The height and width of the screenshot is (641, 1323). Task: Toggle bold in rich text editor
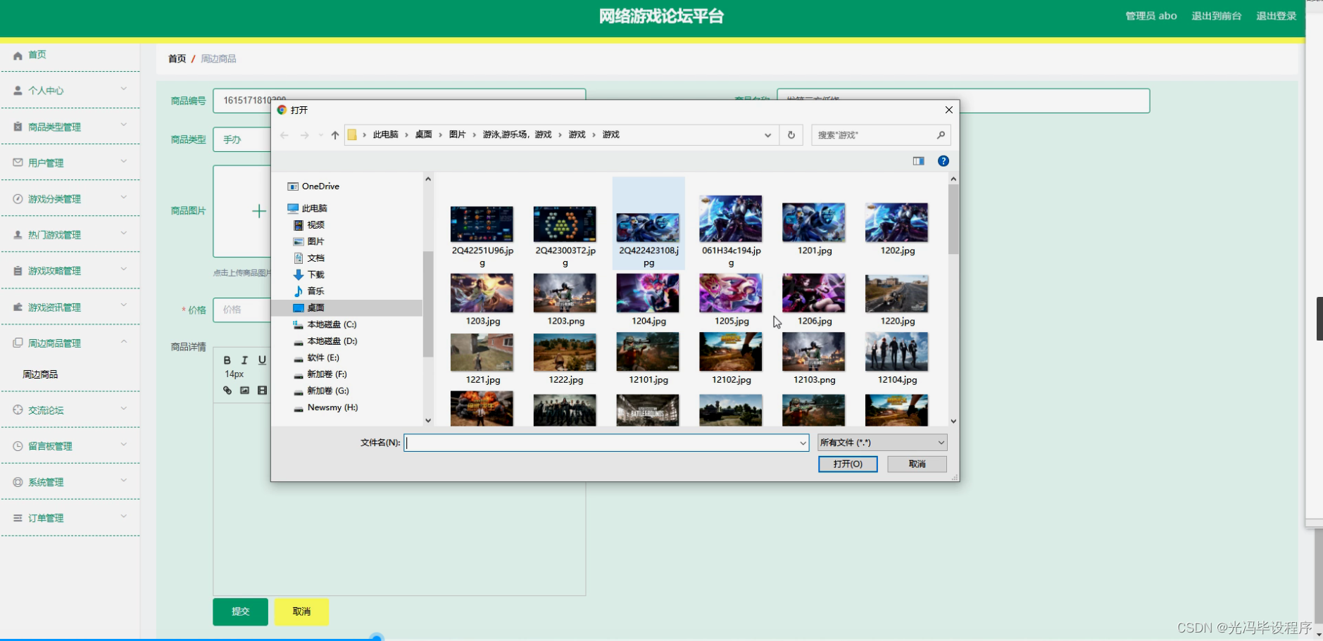[227, 360]
